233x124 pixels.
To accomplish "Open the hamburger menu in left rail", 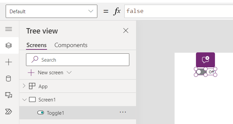I will [9, 29].
